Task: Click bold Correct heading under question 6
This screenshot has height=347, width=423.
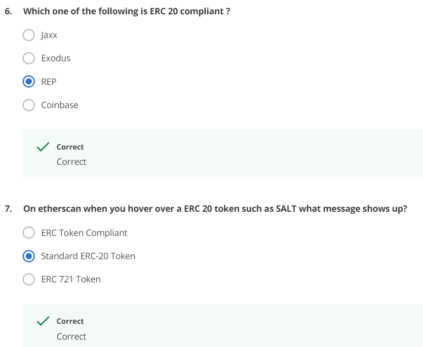Action: click(70, 147)
